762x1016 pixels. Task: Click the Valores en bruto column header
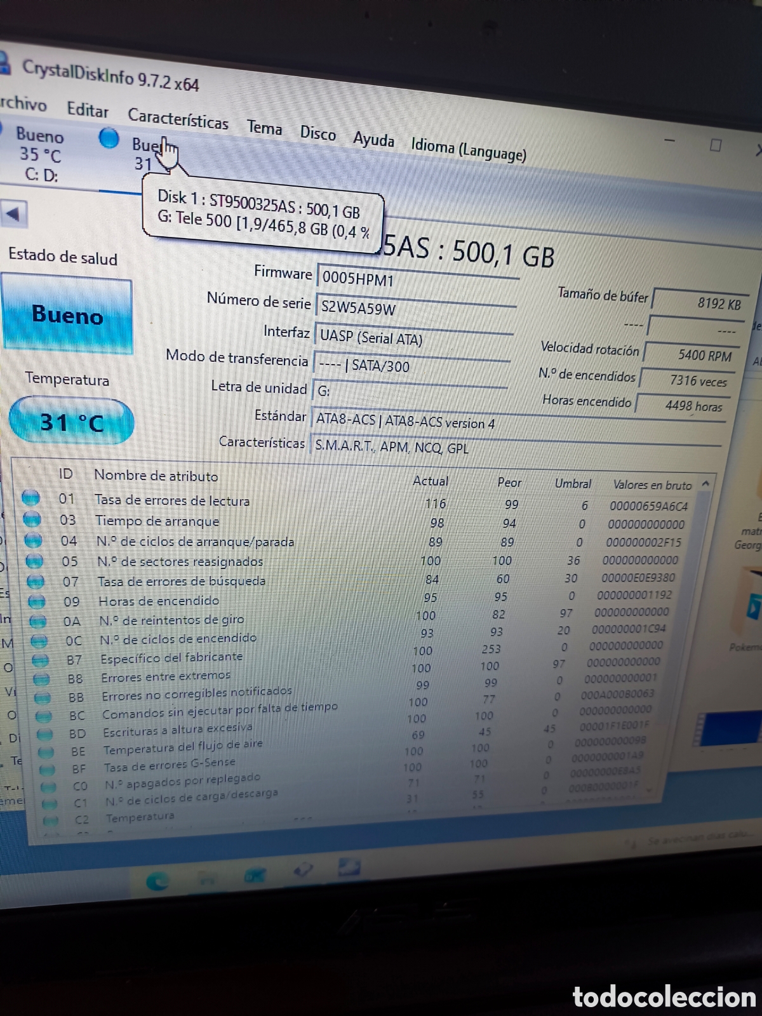[x=652, y=485]
